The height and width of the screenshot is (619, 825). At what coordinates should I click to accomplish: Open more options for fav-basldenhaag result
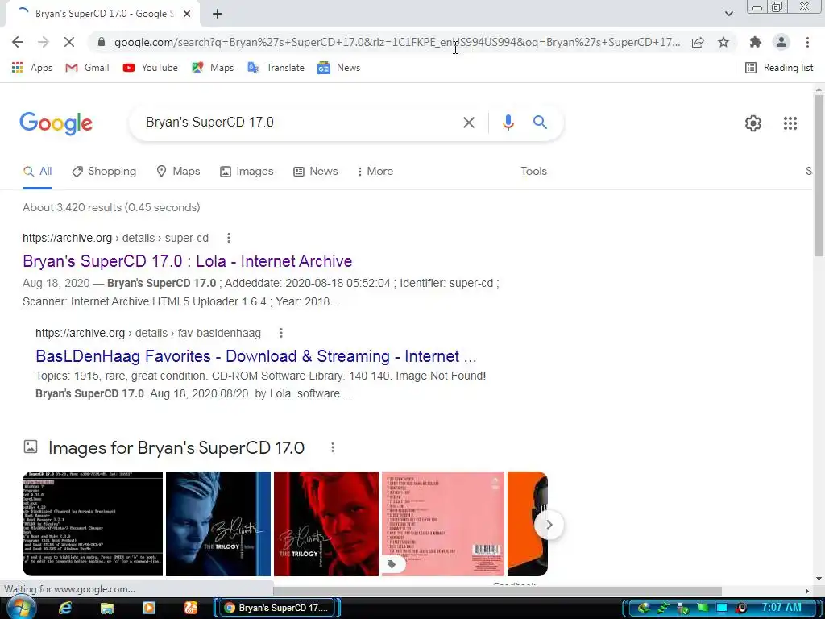281,333
